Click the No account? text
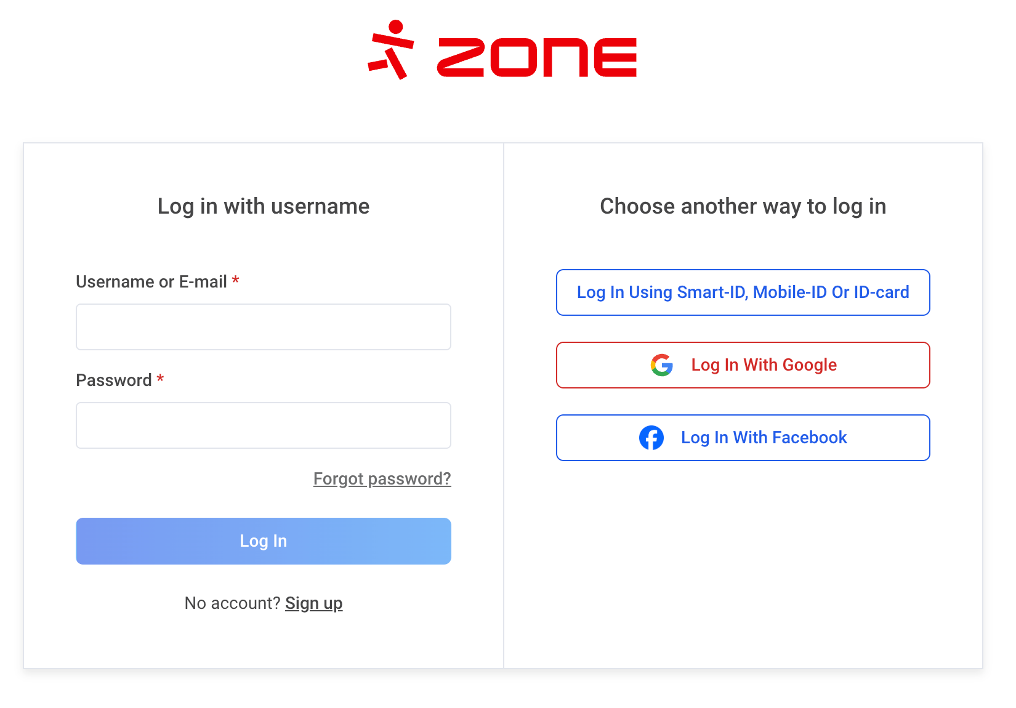 tap(232, 603)
